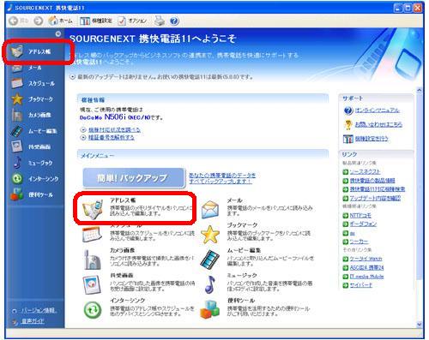This screenshot has height=340, width=429.
Task: Open 音声ガイド at the sidebar bottom
Action: [x=33, y=321]
